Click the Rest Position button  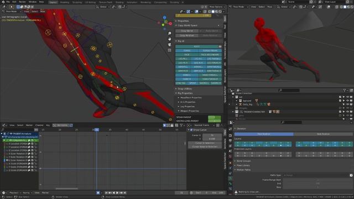(323, 134)
